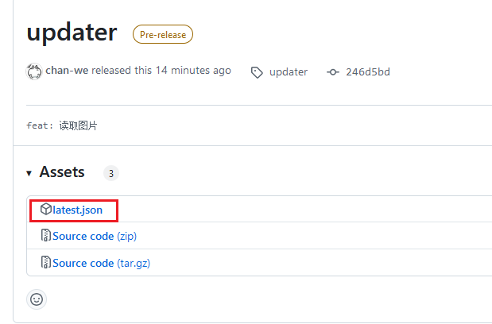Open the updater release title
The height and width of the screenshot is (324, 492).
tap(72, 33)
